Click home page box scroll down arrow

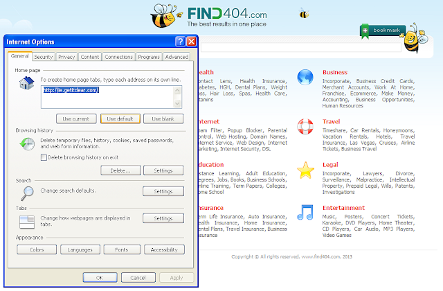177,104
